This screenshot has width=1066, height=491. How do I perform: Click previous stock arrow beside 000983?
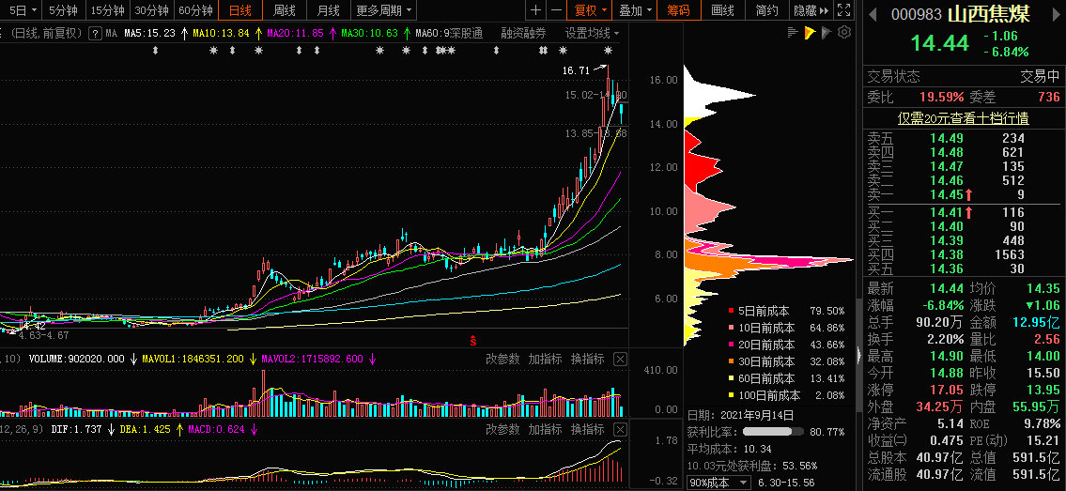[x=873, y=14]
